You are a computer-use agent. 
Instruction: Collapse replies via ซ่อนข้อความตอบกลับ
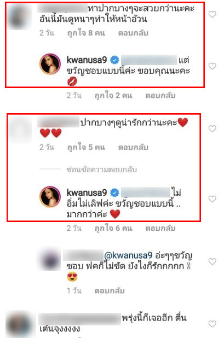102,170
